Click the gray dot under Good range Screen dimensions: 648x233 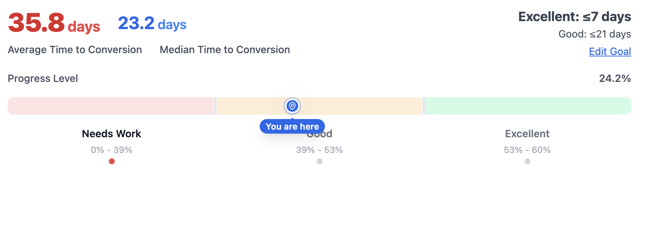click(320, 161)
